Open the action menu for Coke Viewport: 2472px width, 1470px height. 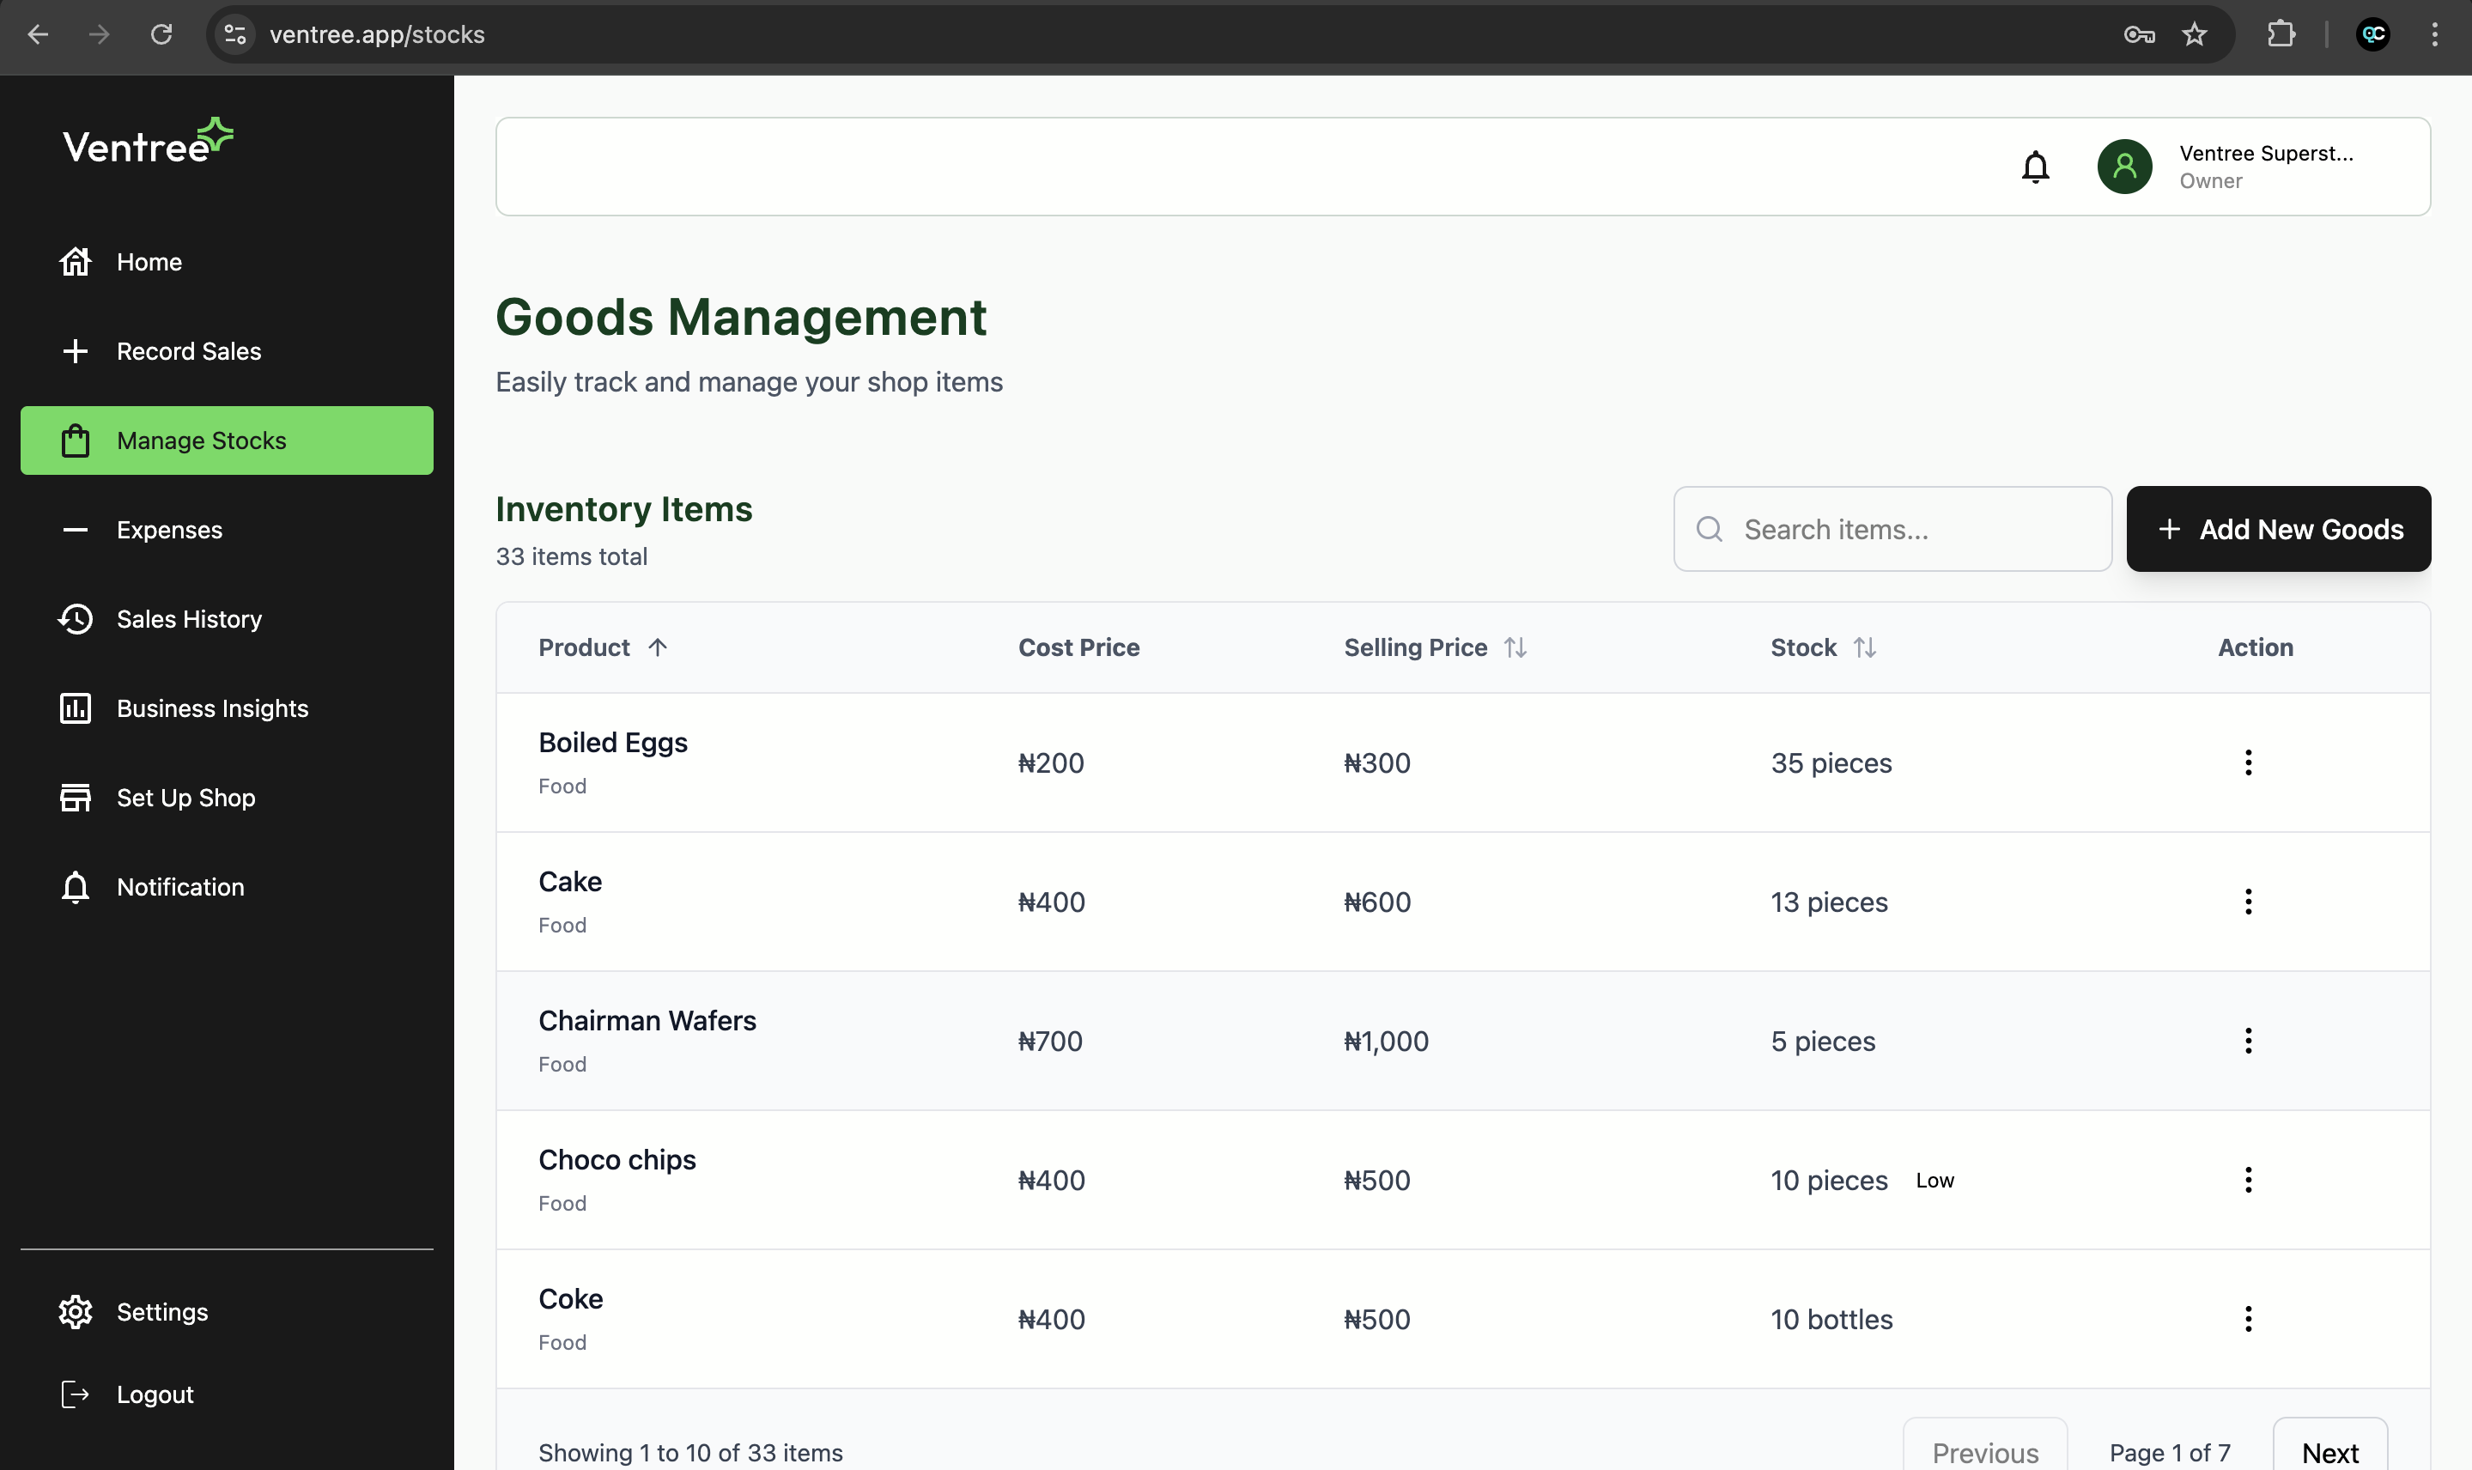tap(2249, 1318)
